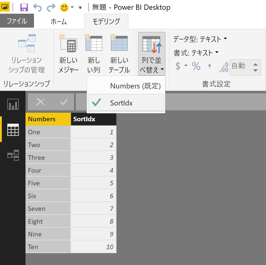This screenshot has height=265, width=266.
Task: Commit the formula with the checkmark
Action: [64, 102]
